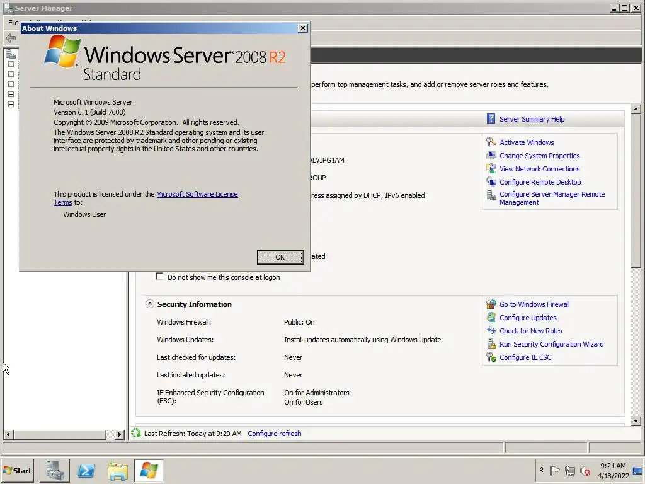Open Change System Properties
Screen dimensions: 645x484
point(539,156)
